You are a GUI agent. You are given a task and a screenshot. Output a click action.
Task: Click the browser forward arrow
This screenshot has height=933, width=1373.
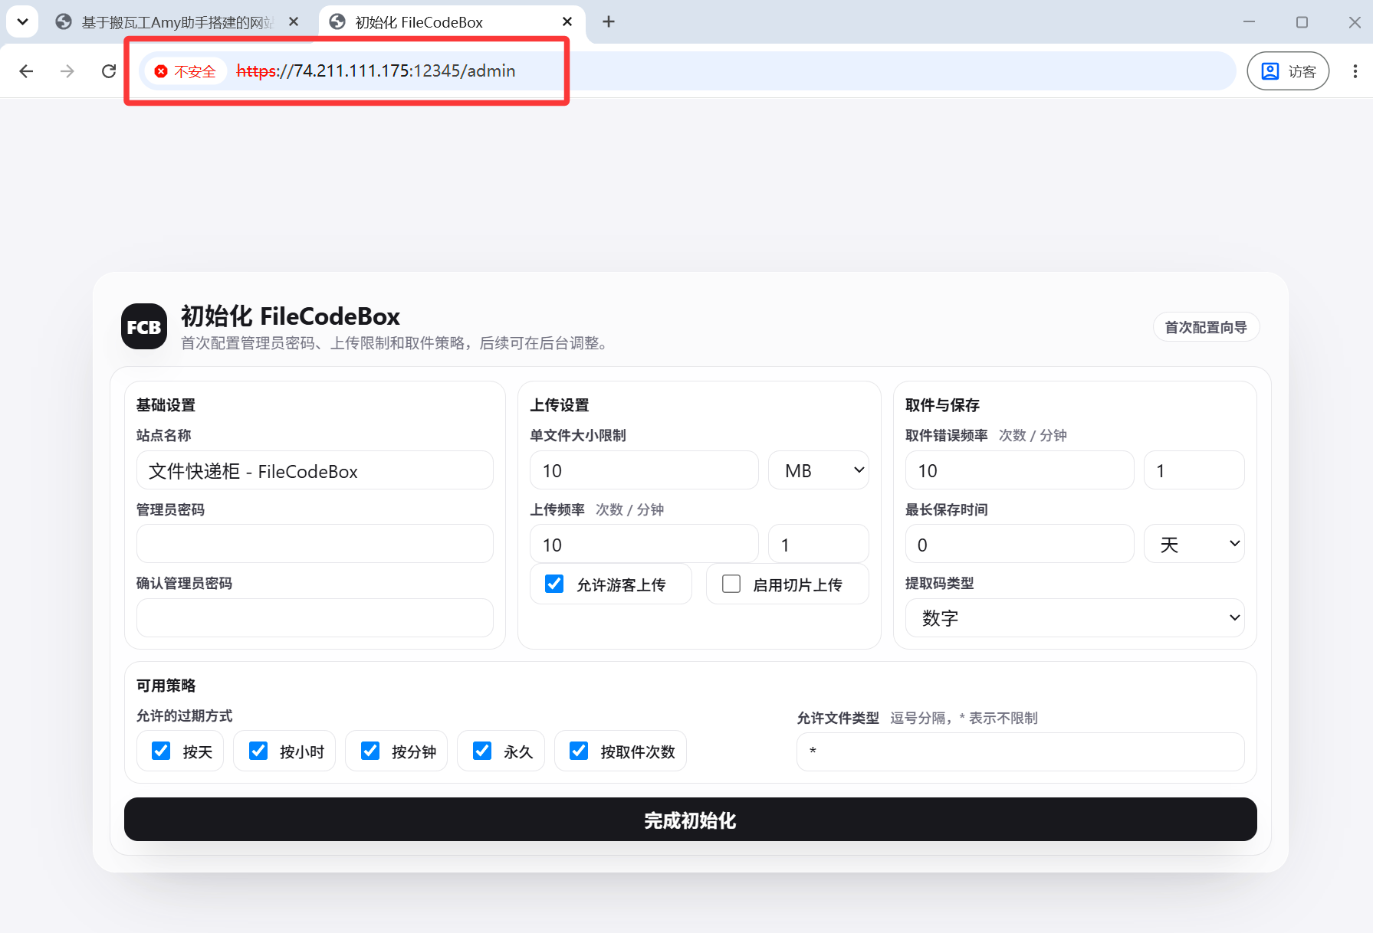(67, 71)
